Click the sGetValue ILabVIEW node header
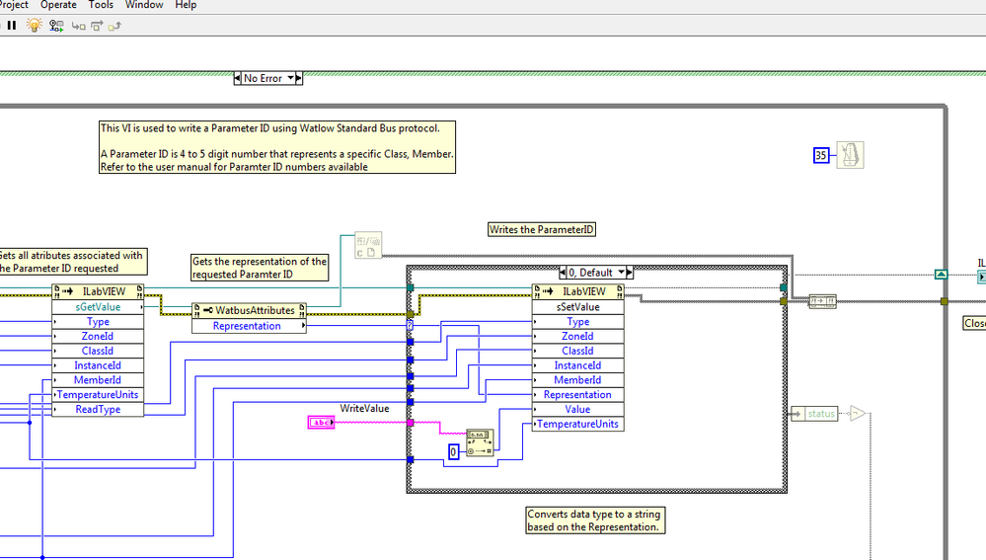The image size is (986, 560). tap(98, 291)
